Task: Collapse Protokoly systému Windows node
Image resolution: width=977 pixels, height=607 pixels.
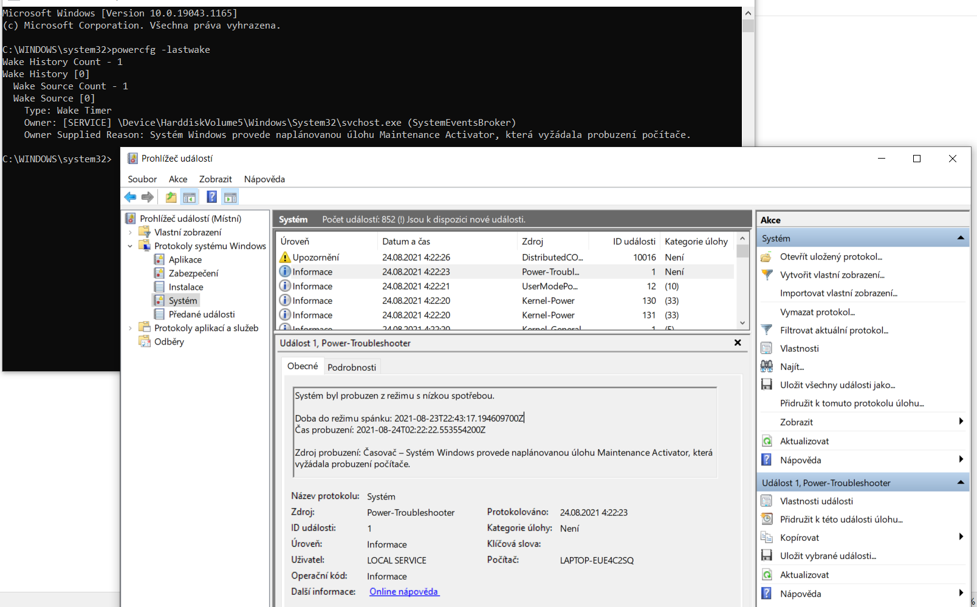Action: [x=130, y=246]
